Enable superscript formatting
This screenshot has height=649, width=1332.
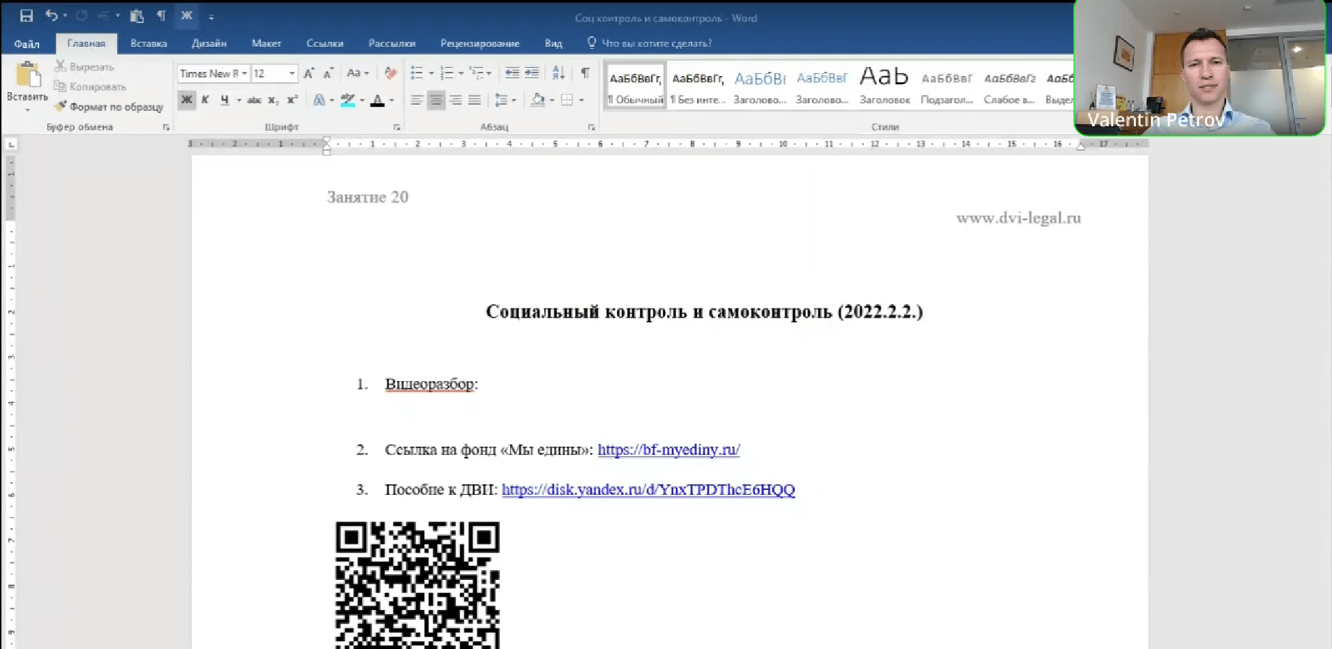click(292, 100)
